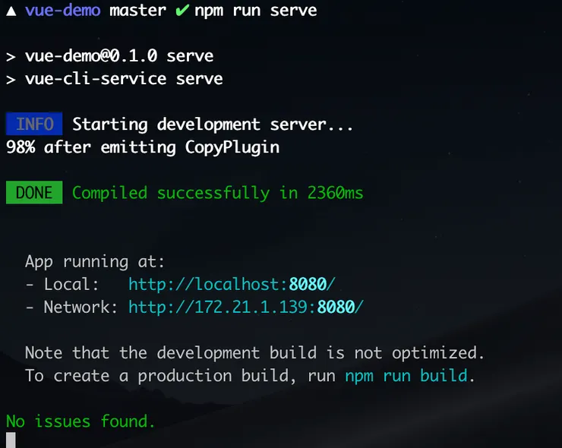Click the green DONE badge

click(x=34, y=192)
